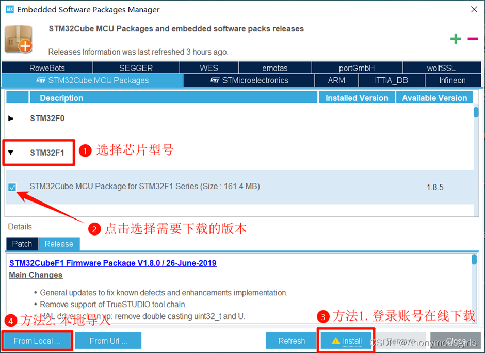Click the Refresh button

[292, 341]
